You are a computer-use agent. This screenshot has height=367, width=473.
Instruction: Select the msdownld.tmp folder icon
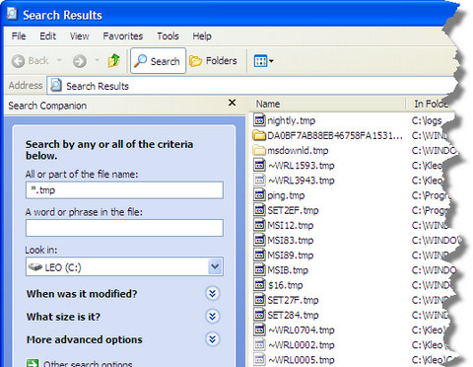pos(259,151)
